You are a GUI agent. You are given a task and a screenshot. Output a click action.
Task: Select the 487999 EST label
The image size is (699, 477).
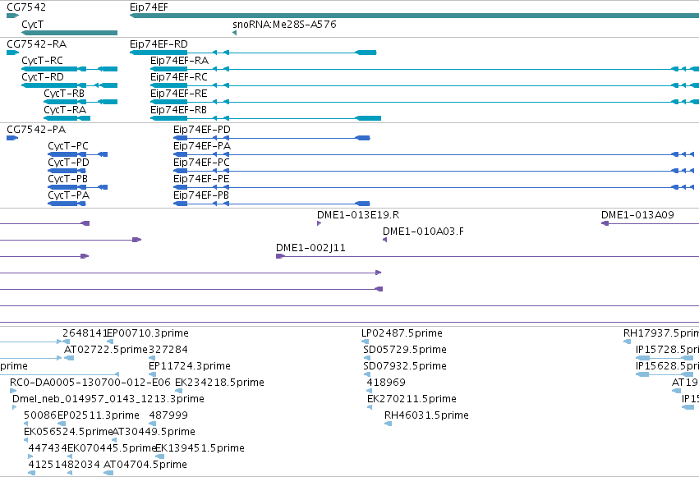168,415
